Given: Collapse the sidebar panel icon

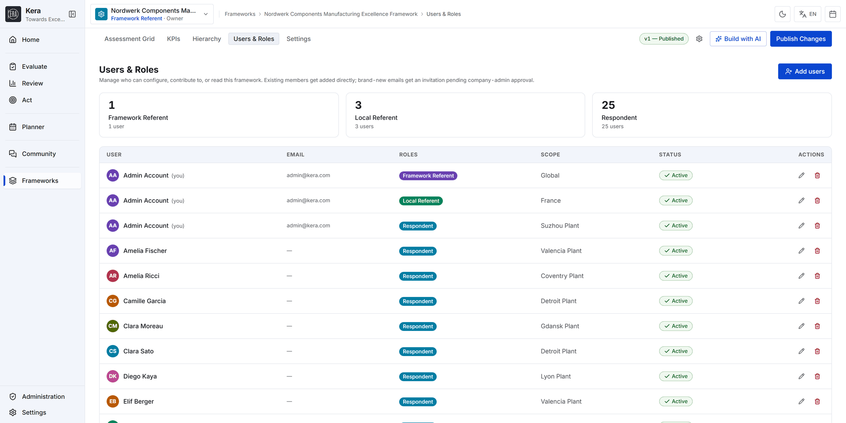Looking at the screenshot, I should pos(72,14).
